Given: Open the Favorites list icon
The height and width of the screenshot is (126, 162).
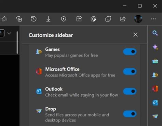Looking at the screenshot, I should [x=4, y=19].
